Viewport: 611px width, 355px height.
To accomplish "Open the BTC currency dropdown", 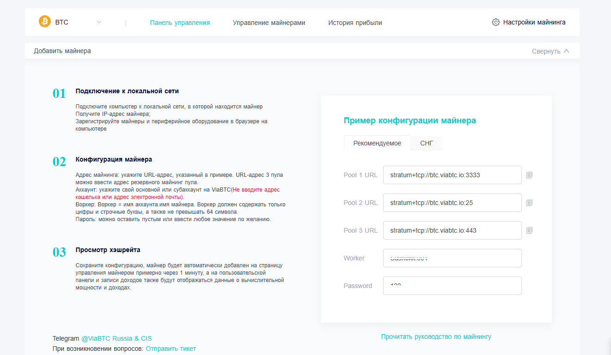I will (x=98, y=22).
